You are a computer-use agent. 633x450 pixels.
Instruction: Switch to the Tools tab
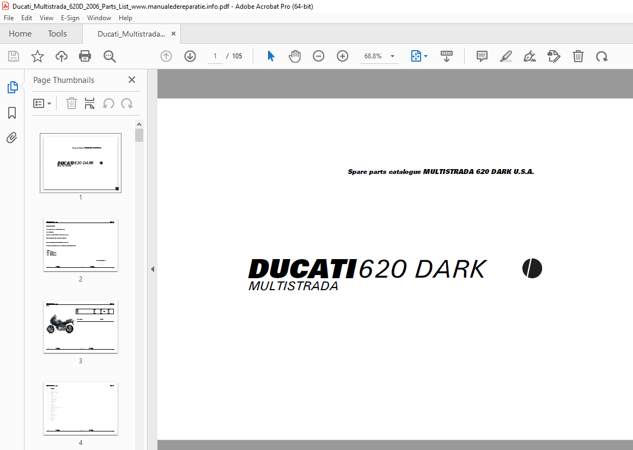coord(57,33)
